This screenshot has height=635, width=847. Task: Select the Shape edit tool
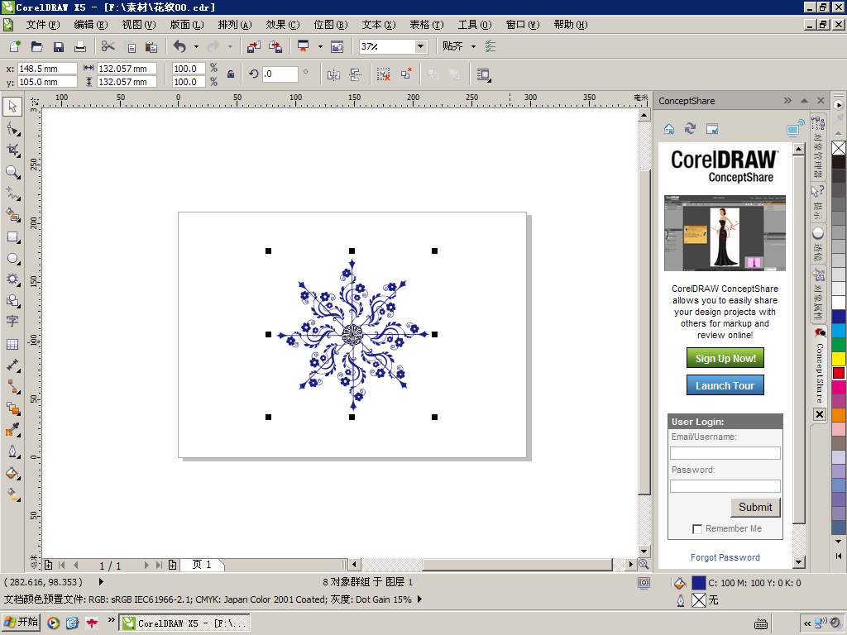point(12,128)
